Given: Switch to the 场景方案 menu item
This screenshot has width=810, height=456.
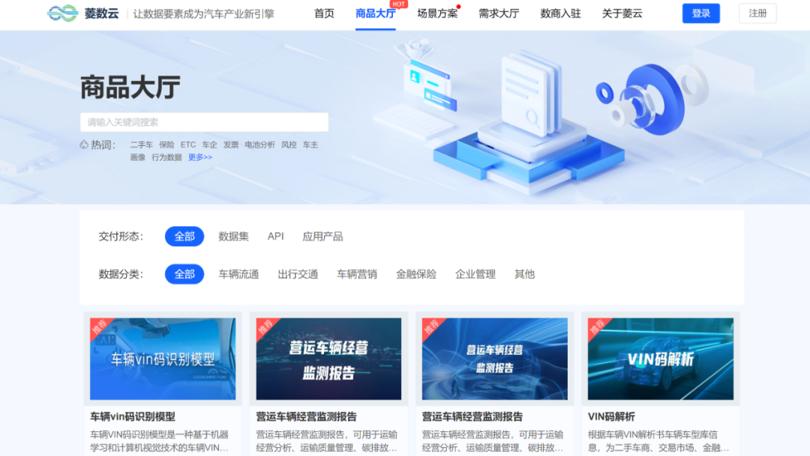Looking at the screenshot, I should coord(437,13).
